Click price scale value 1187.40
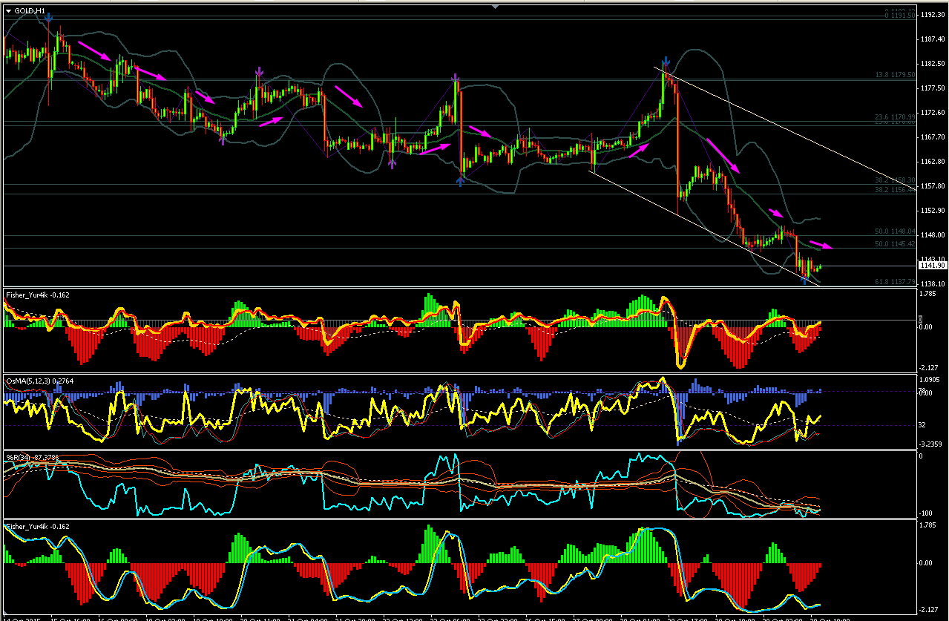Viewport: 949px width, 621px height. click(x=932, y=39)
